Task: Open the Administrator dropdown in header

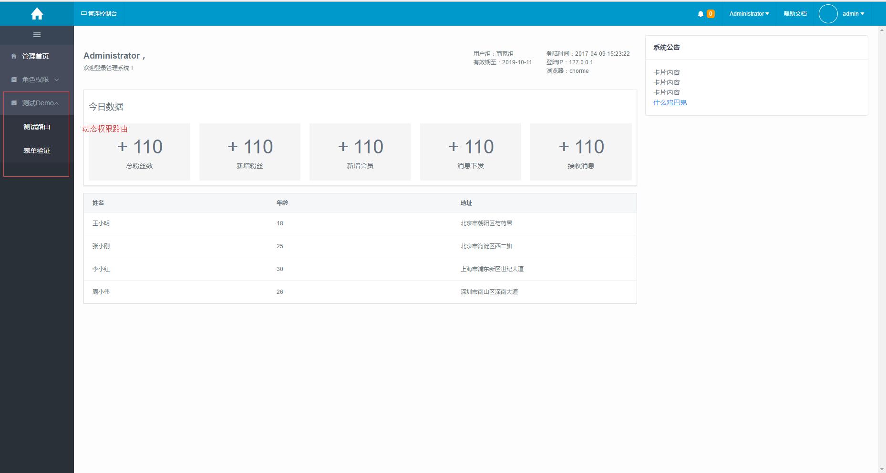Action: click(x=749, y=14)
